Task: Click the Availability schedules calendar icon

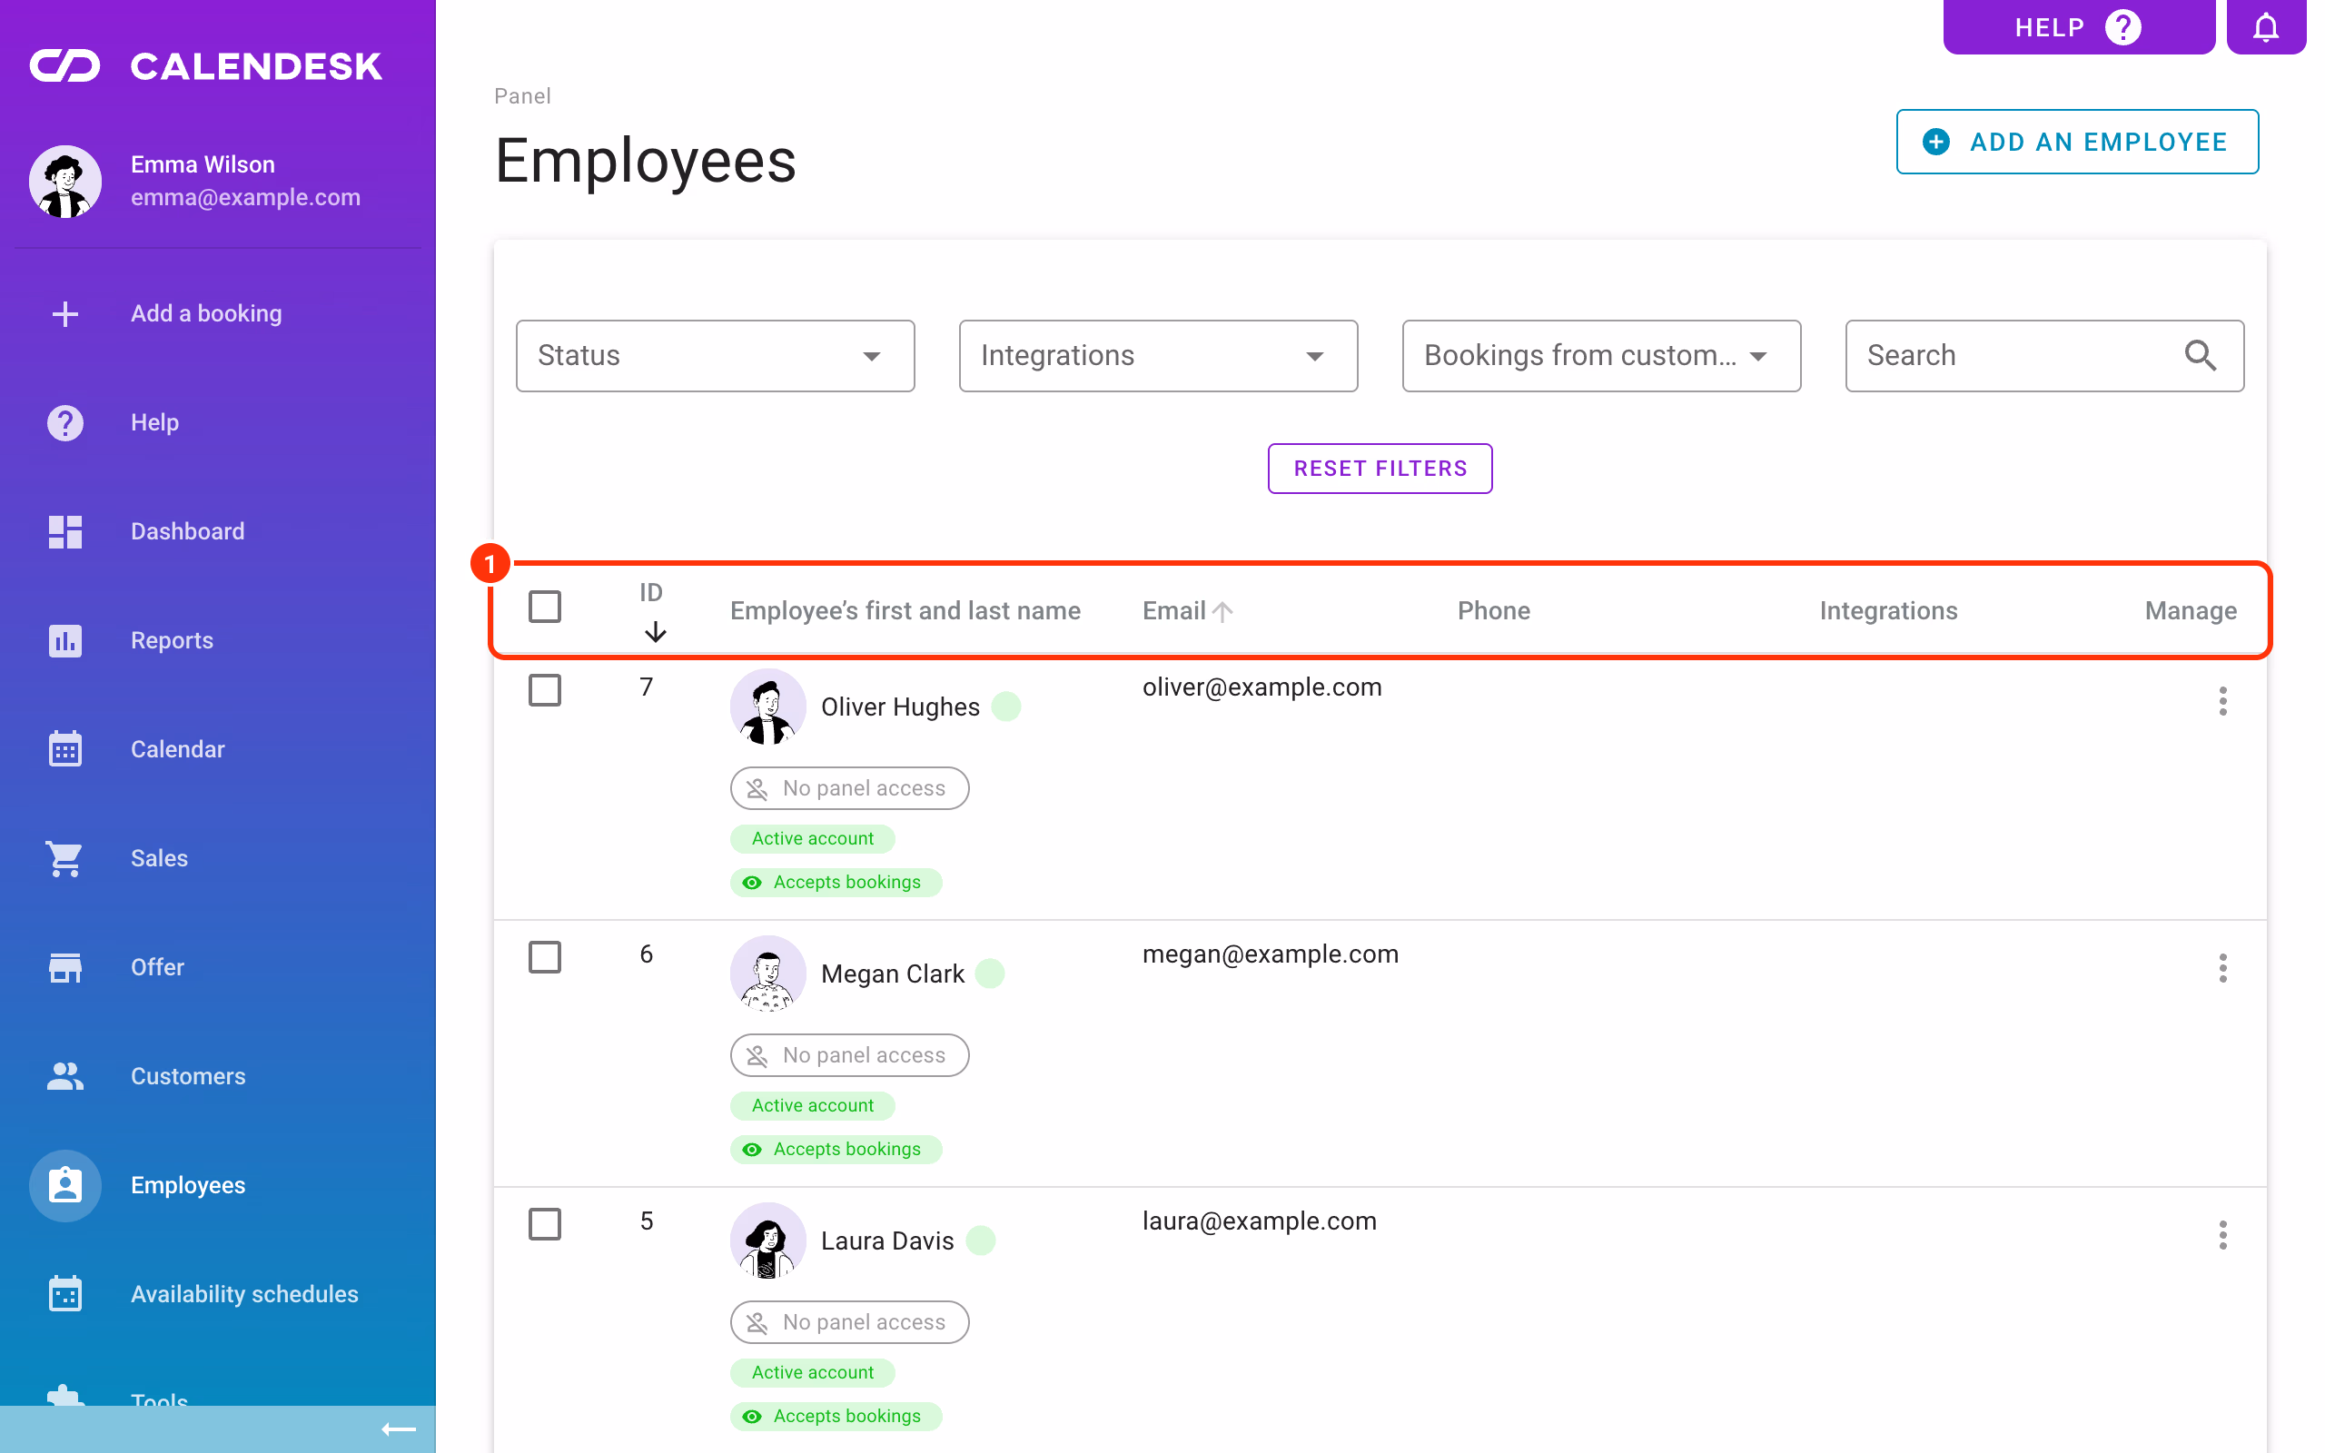Action: tap(64, 1293)
